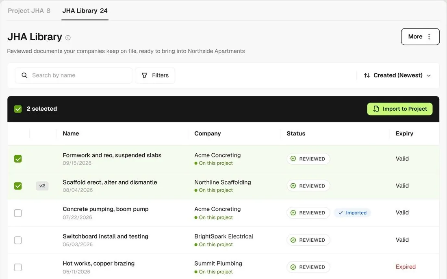Click the reviewed check icon for Switchboard row
447x279 pixels.
[x=293, y=240]
